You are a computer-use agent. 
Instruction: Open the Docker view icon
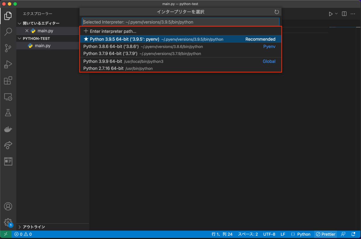click(8, 129)
